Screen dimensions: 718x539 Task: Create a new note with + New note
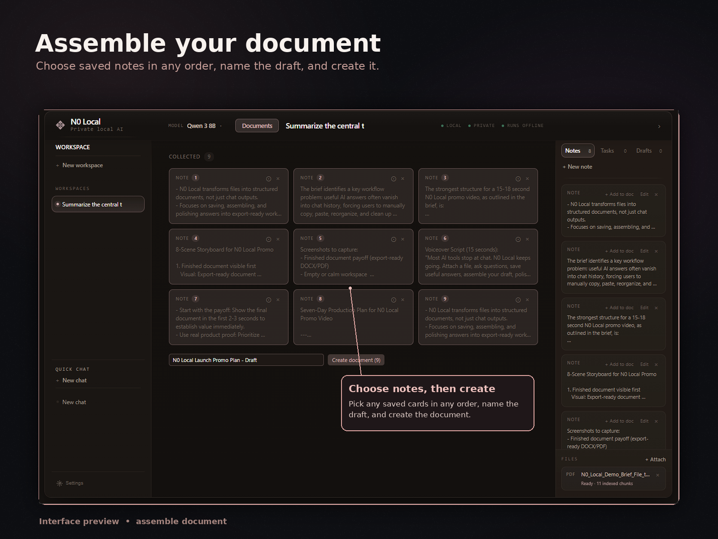click(577, 167)
